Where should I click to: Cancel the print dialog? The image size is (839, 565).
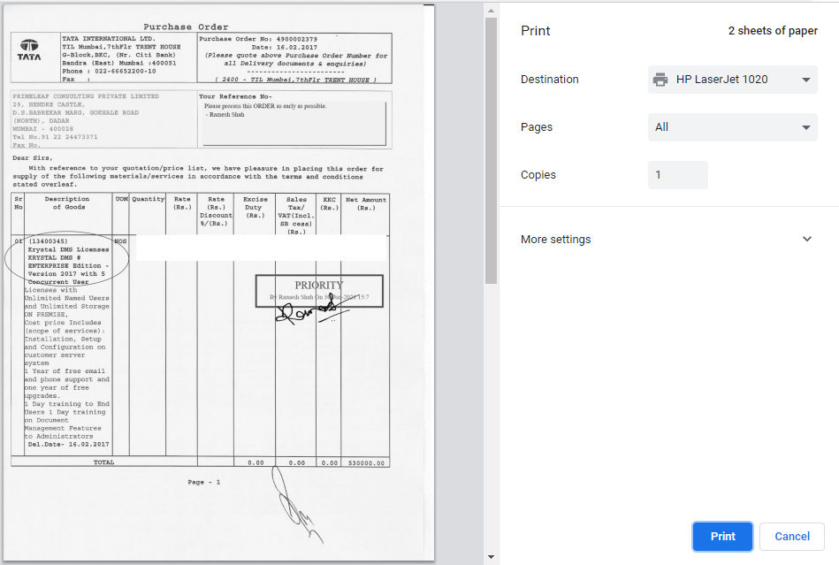(x=792, y=536)
